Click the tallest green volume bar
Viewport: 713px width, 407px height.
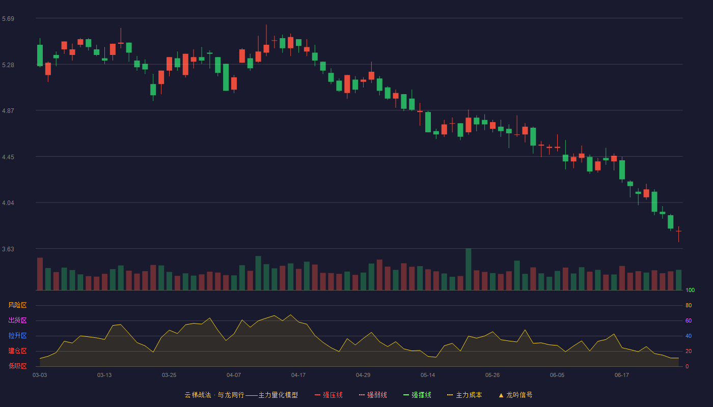coord(468,269)
